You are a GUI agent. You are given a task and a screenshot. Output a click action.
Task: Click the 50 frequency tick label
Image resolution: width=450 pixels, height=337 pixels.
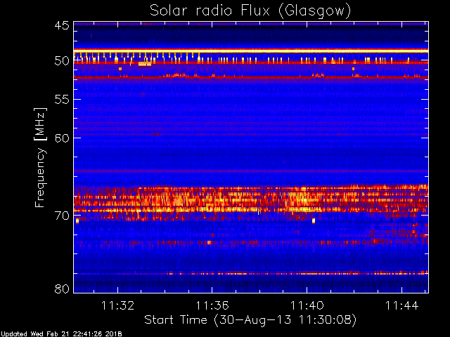tap(62, 61)
